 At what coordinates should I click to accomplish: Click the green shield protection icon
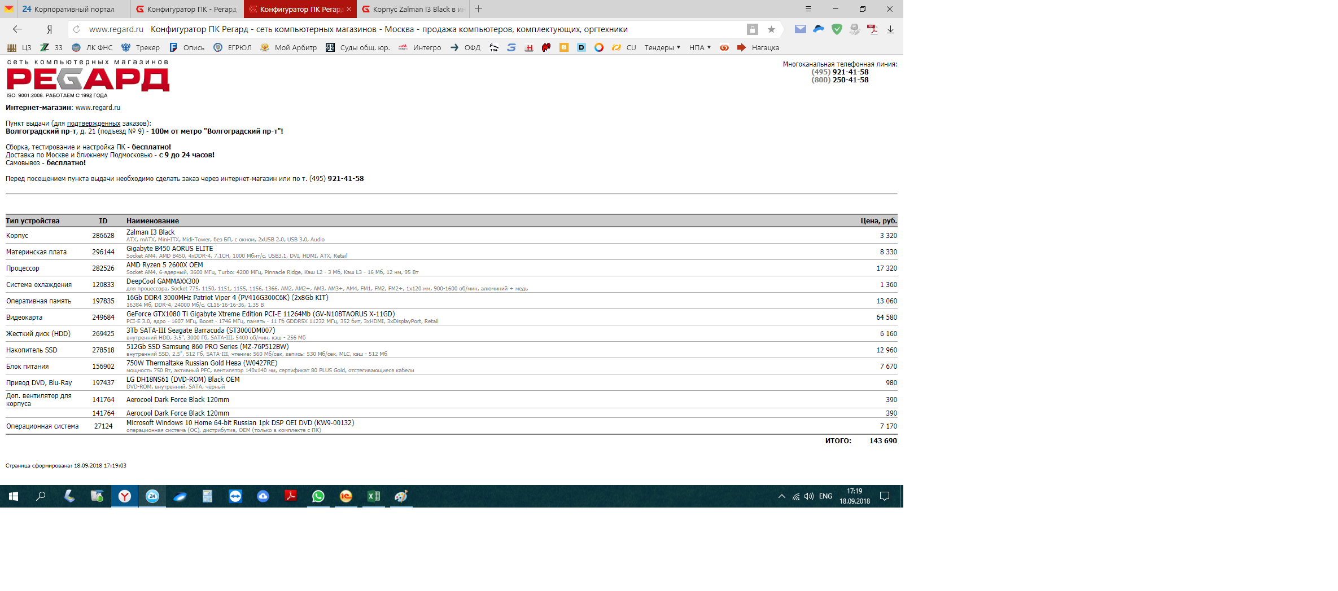(x=837, y=29)
